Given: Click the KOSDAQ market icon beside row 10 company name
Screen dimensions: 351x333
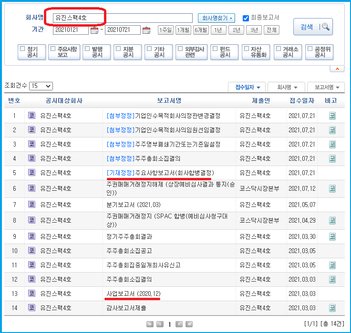Looking at the screenshot, I should tap(31, 251).
